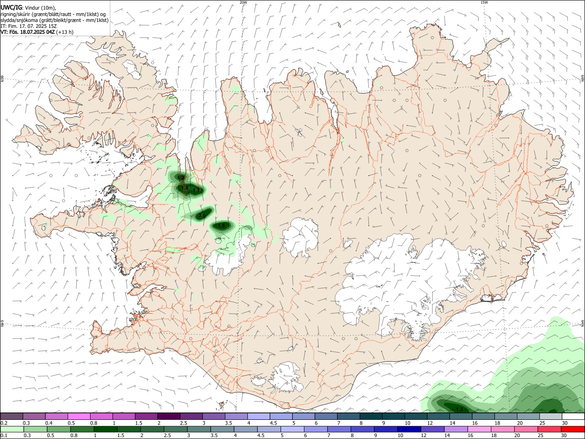585x439 pixels.
Task: Click the bright red lower legend swatch at 30
Action: tap(573, 429)
